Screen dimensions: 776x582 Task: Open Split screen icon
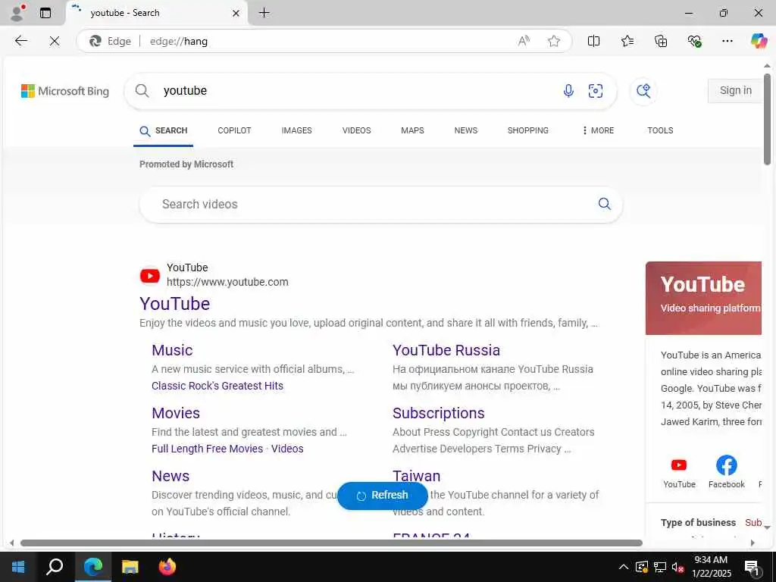click(x=593, y=41)
